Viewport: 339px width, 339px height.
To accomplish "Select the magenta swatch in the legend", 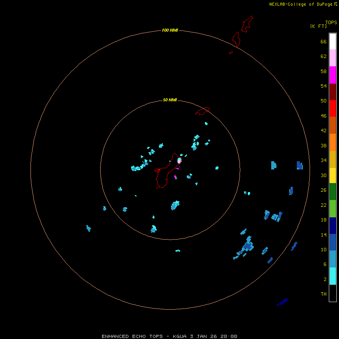I will click(333, 75).
